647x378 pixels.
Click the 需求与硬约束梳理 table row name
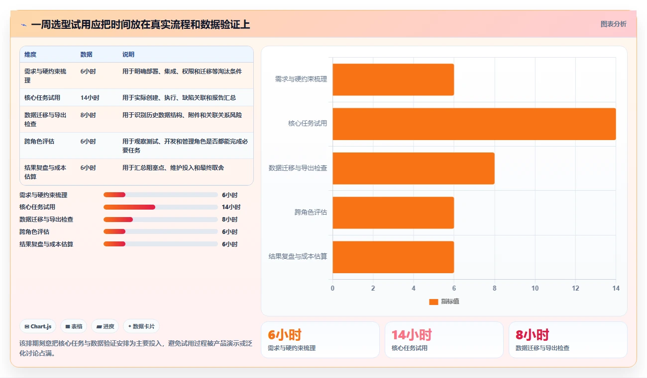pos(45,76)
